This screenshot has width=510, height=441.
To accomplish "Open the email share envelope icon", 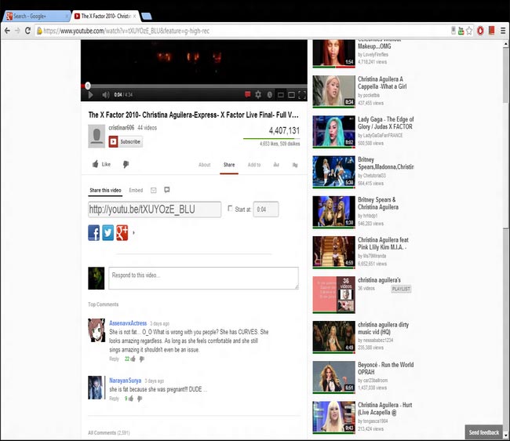I will click(154, 190).
